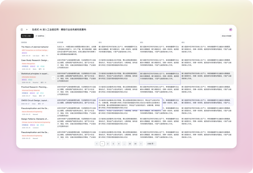The image size is (253, 173).
Task: Click the Information Sciences journal tag
Action: pyautogui.click(x=29, y=77)
